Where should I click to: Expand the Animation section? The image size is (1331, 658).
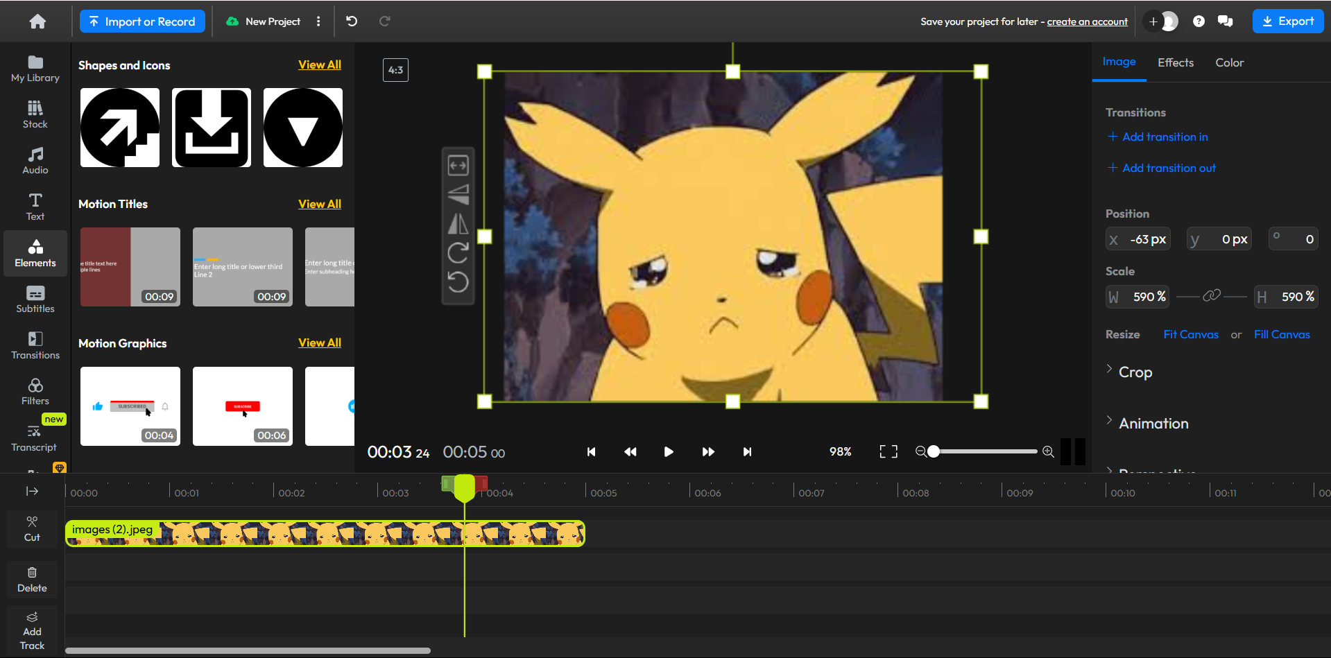(x=1153, y=423)
